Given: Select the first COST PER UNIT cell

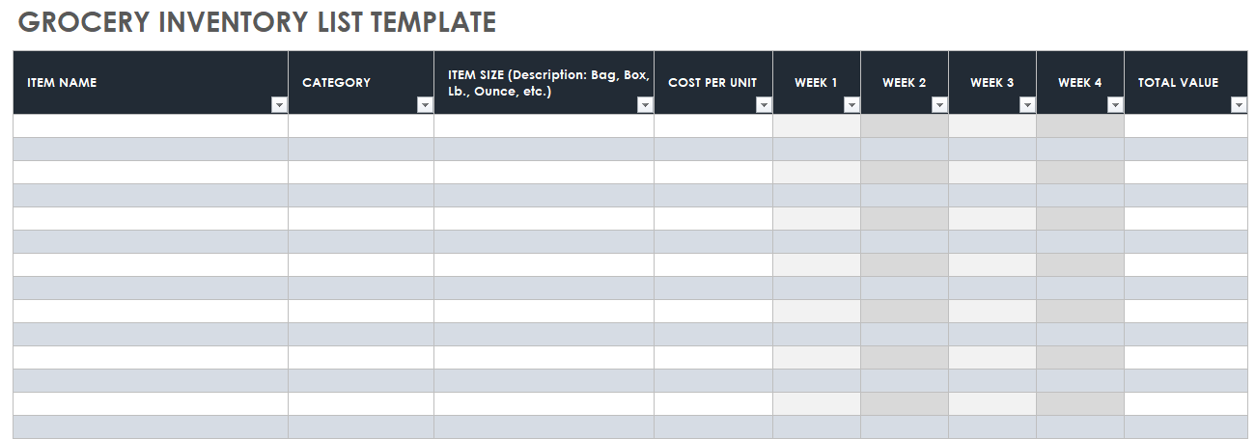Looking at the screenshot, I should (712, 126).
